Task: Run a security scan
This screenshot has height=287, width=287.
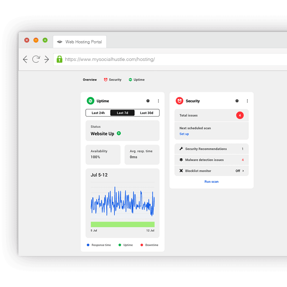Action: 211,181
